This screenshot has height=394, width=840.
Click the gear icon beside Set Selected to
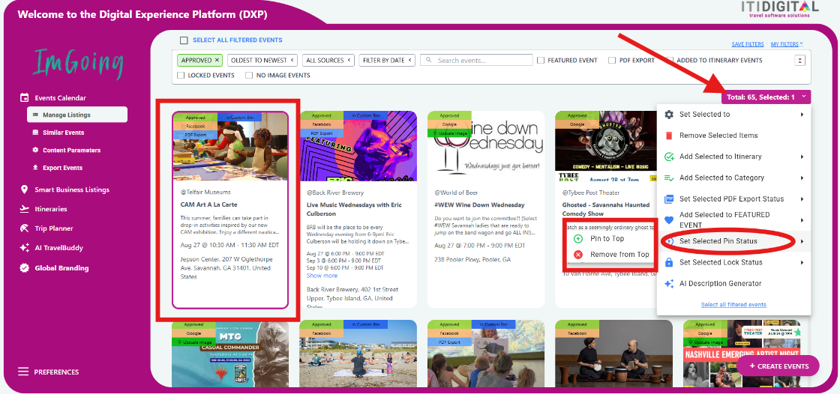click(x=668, y=115)
